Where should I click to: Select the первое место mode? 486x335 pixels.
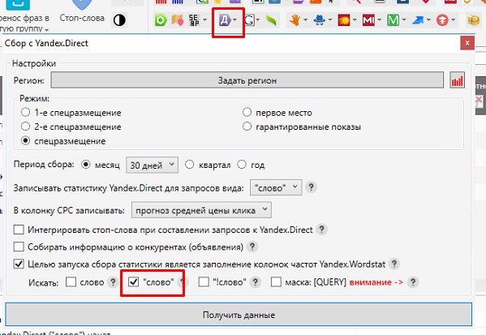[x=247, y=112]
